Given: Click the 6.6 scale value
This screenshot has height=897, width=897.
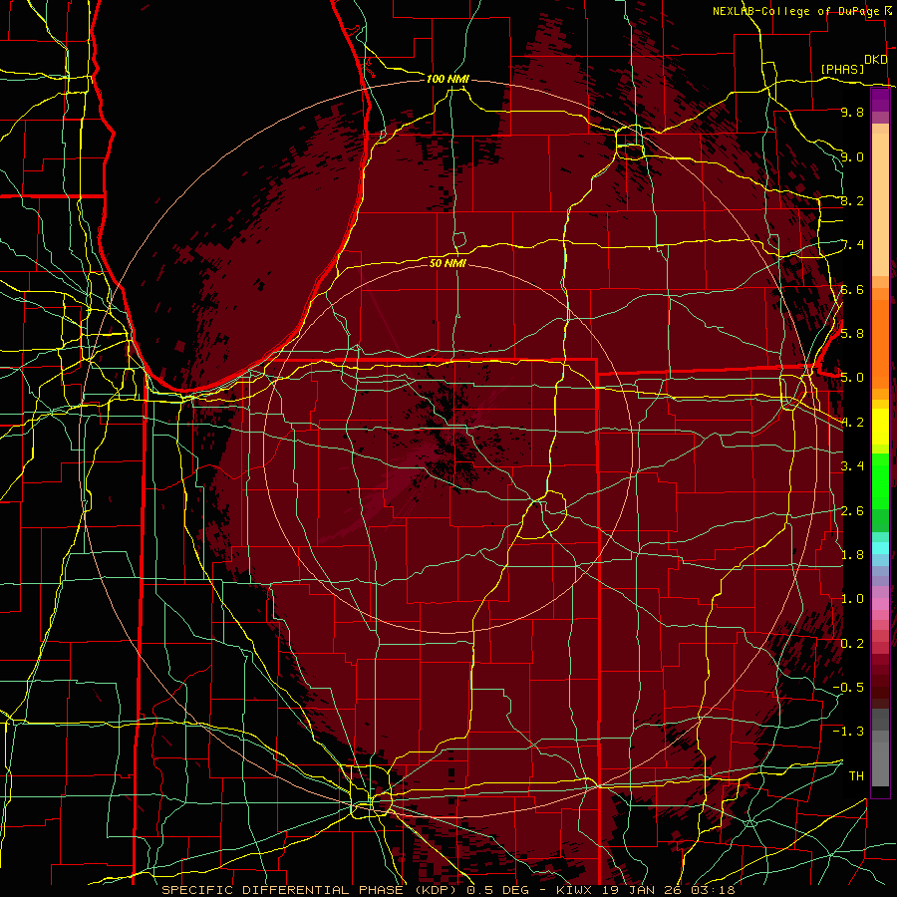Looking at the screenshot, I should 852,289.
